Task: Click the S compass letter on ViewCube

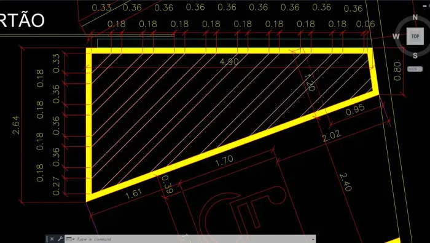Action: tap(415, 55)
